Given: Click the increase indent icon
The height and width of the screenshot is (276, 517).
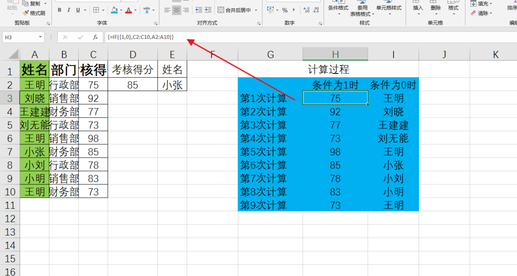Looking at the screenshot, I should [208, 10].
